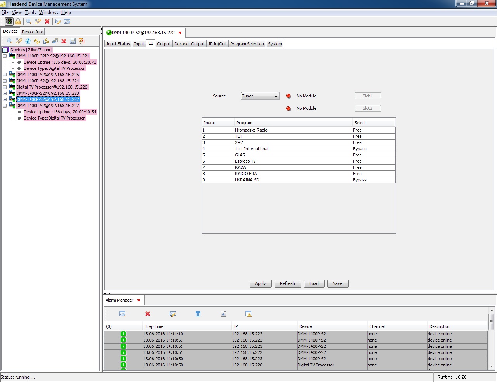Click the two yellow arrows refresh icon
Viewport: 497px width, 382px height.
37,41
